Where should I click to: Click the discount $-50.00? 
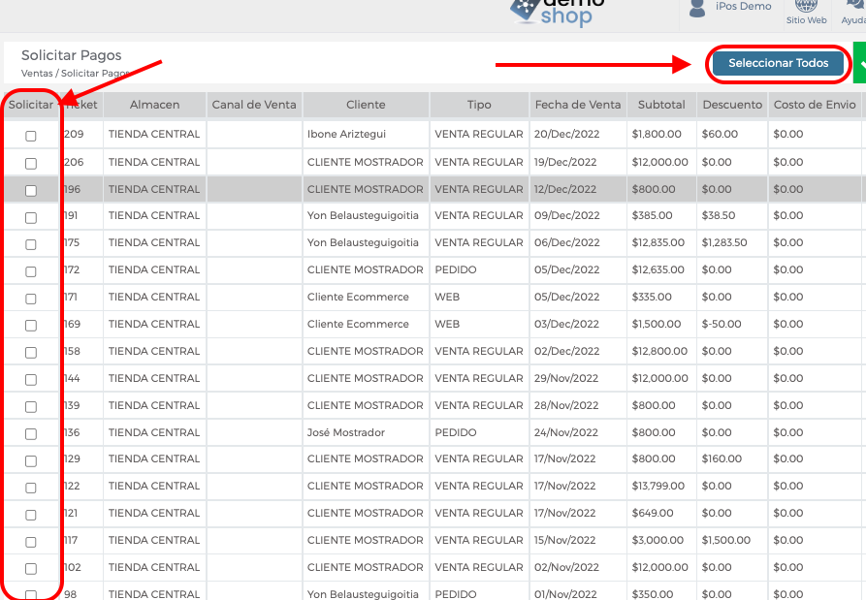point(722,324)
